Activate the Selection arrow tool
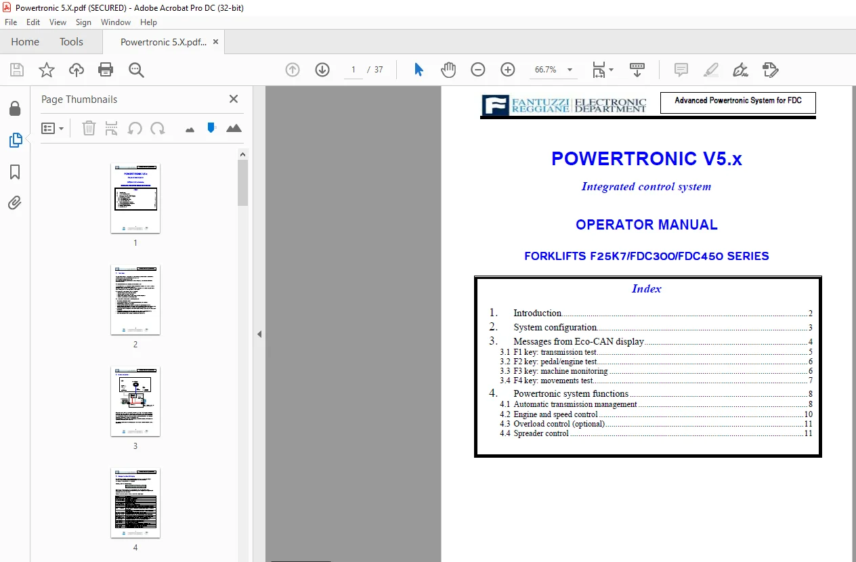Image resolution: width=856 pixels, height=562 pixels. (419, 70)
